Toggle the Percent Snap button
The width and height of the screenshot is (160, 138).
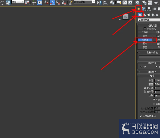point(58,2)
